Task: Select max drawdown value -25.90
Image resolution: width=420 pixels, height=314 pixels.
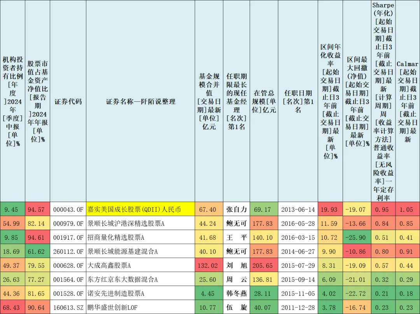Action: 355,237
